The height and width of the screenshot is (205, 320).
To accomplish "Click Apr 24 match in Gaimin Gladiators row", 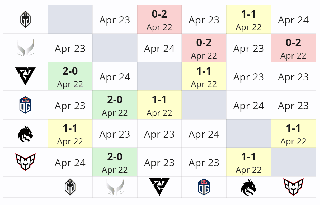I will (293, 20).
